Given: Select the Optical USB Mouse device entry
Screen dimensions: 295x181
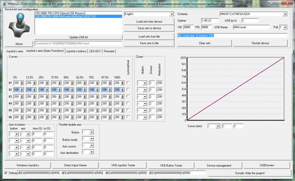Looking at the screenshot, I should click(79, 13).
